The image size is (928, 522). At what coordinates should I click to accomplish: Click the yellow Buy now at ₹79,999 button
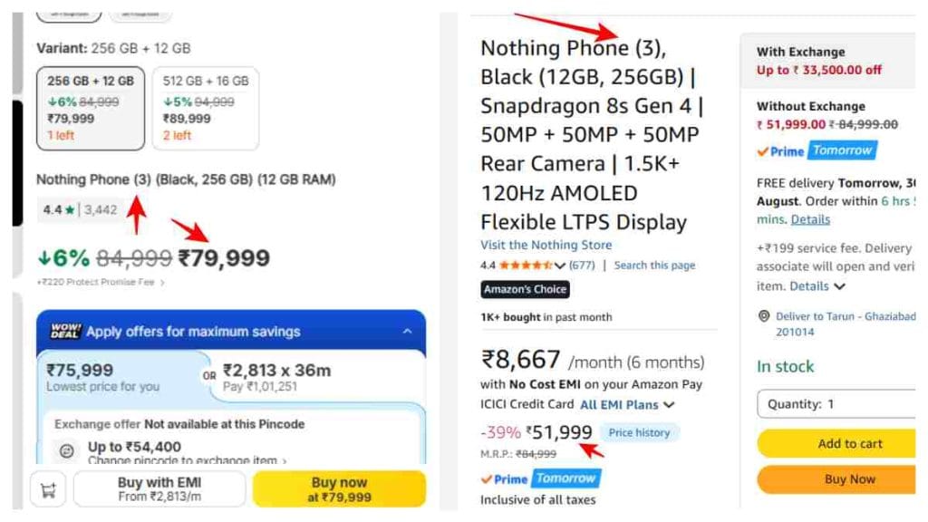click(339, 489)
